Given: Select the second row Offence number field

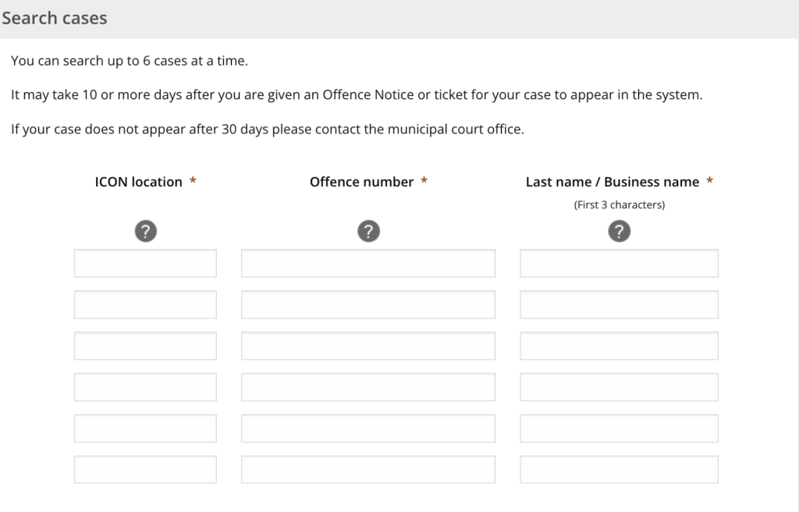Looking at the screenshot, I should click(368, 304).
